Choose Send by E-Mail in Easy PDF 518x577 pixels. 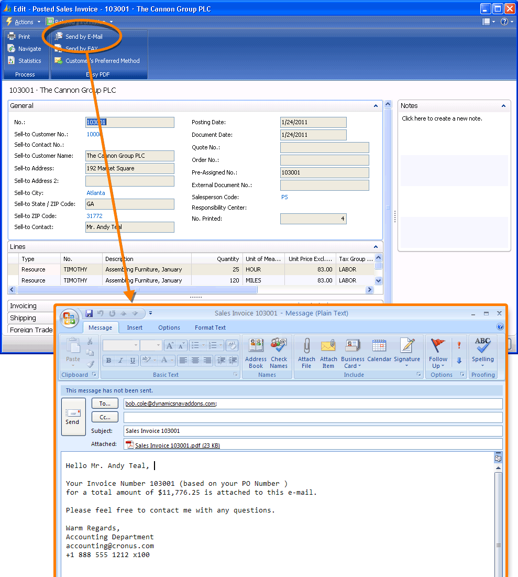79,37
